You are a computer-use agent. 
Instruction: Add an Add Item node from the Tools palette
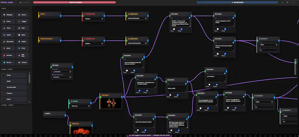click(x=22, y=55)
